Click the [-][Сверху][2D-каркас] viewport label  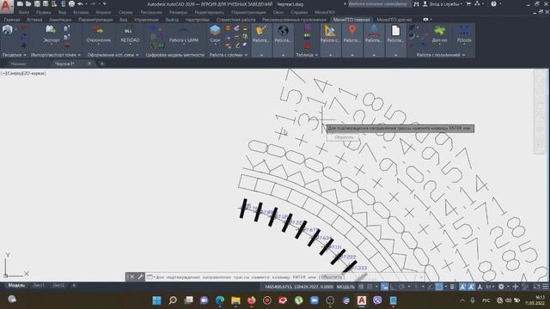[23, 73]
